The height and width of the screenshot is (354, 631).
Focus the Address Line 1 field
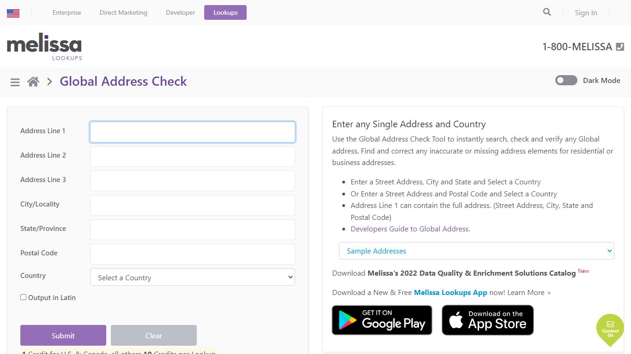(193, 132)
